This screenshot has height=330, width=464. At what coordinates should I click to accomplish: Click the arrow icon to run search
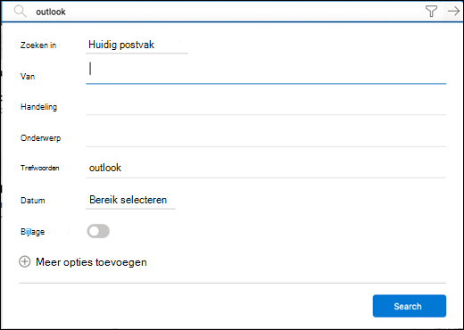pyautogui.click(x=453, y=12)
